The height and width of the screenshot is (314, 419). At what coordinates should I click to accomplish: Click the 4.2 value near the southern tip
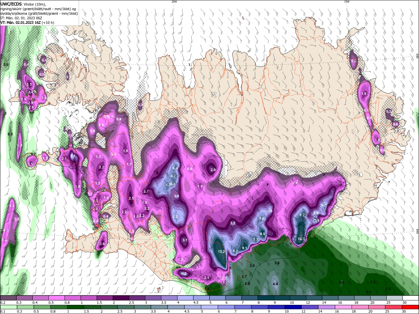tap(184, 273)
